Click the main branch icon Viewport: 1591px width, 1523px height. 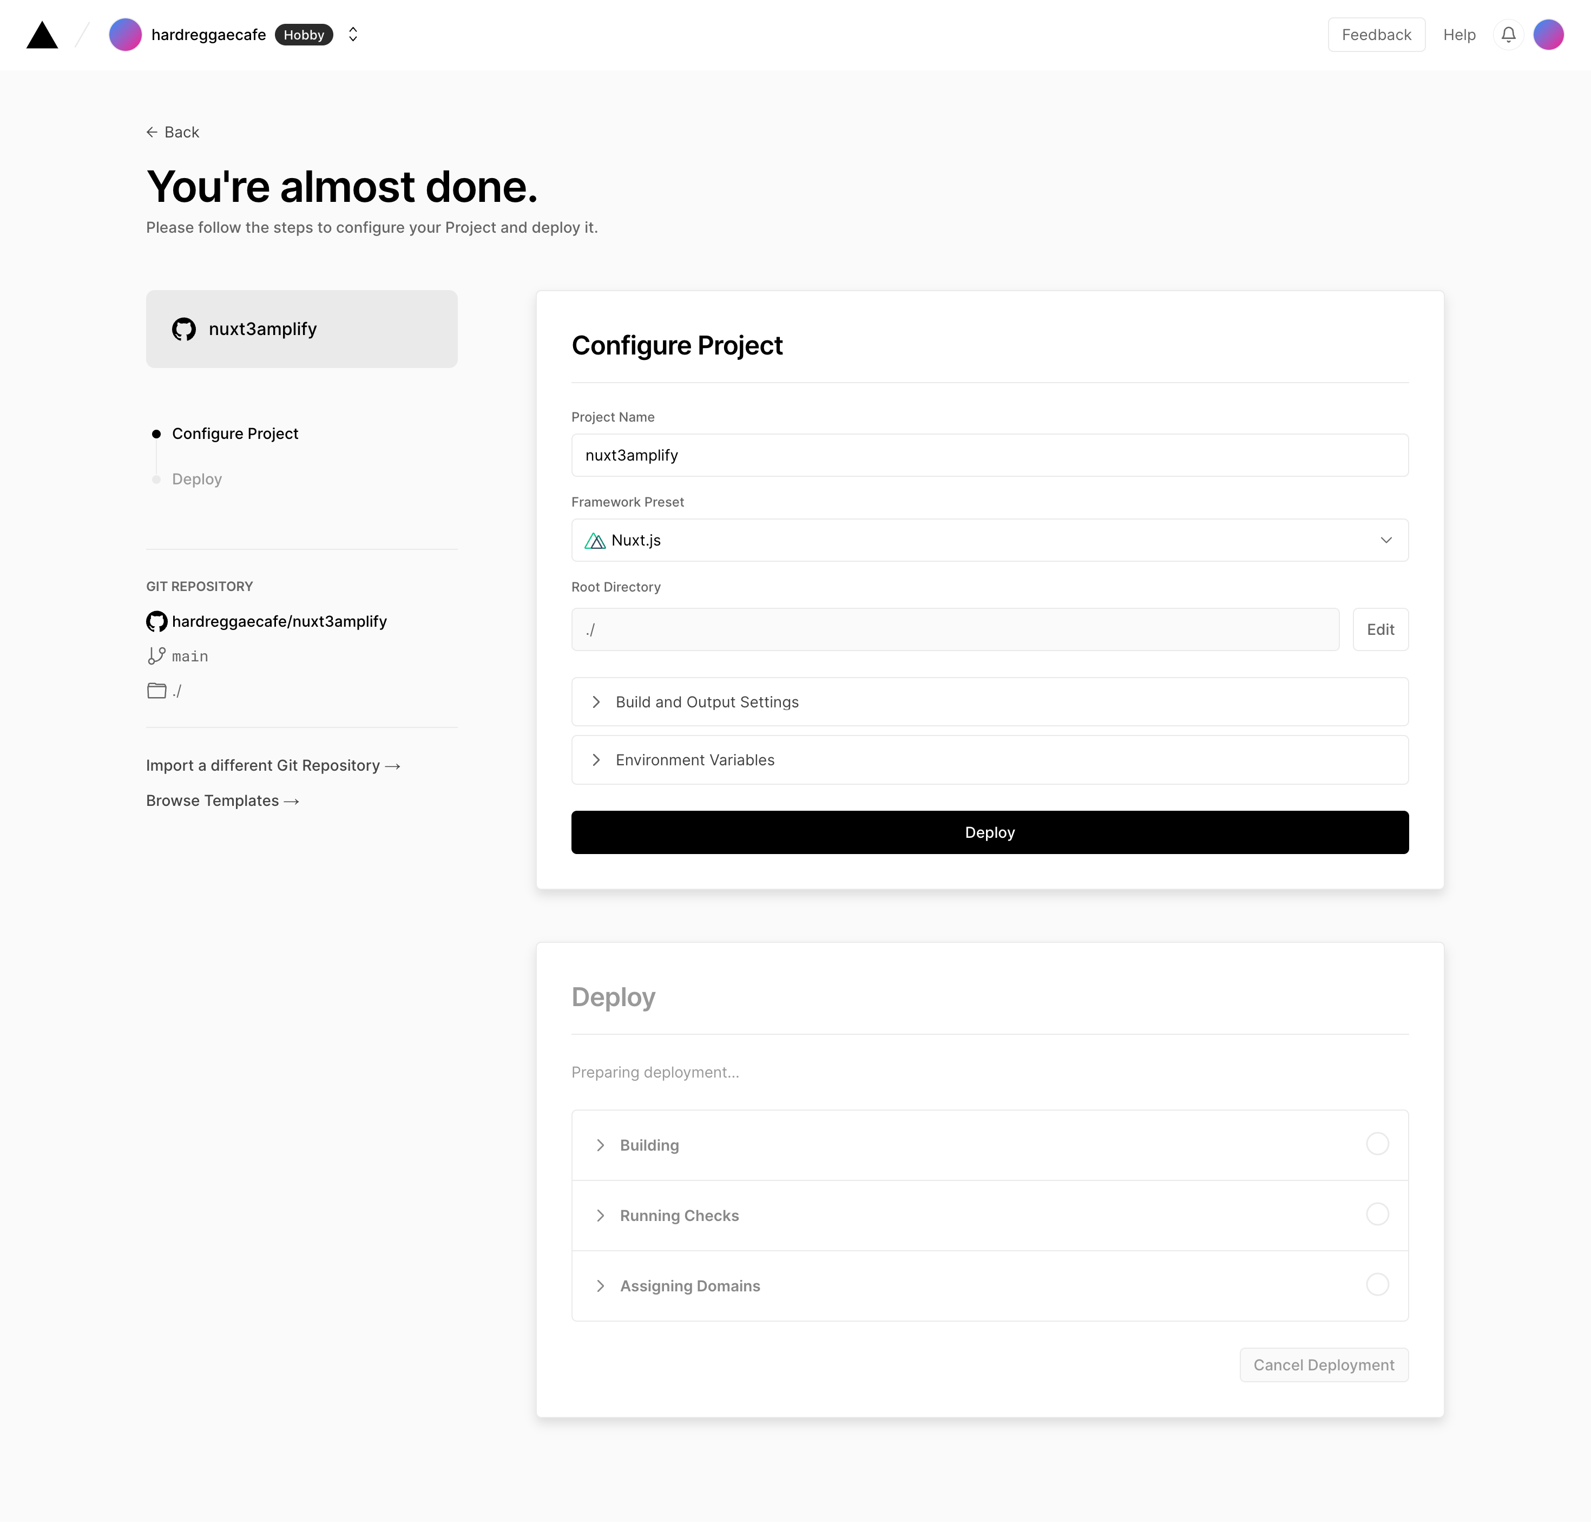pos(157,656)
